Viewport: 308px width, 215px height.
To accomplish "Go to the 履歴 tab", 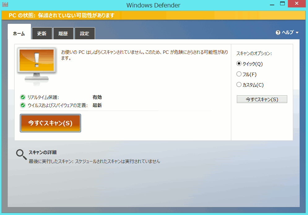I will coord(63,34).
